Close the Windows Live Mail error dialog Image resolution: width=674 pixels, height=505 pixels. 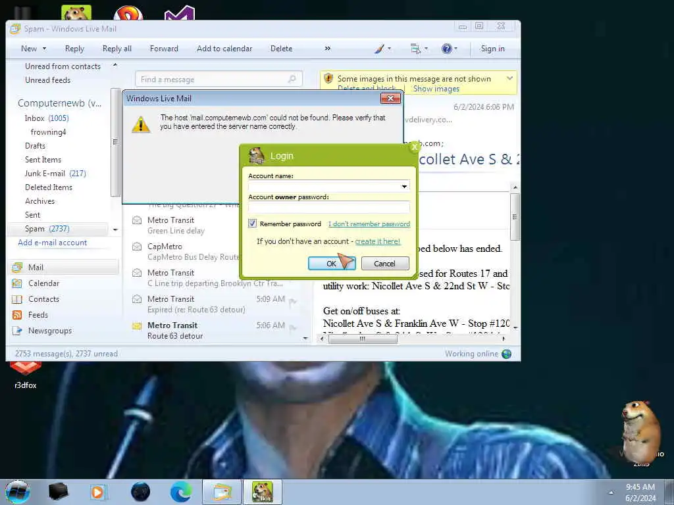pyautogui.click(x=390, y=99)
